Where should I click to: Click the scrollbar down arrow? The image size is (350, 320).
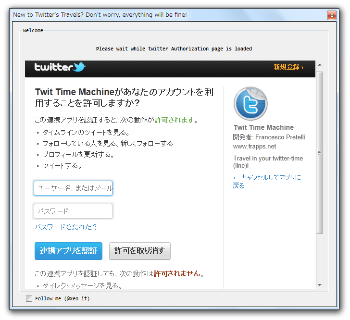coord(320,285)
